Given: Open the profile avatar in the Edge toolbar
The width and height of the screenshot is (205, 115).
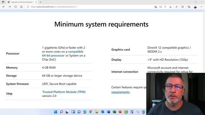Looking at the screenshot, I should click(x=195, y=7).
